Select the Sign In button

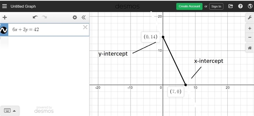pos(216,6)
